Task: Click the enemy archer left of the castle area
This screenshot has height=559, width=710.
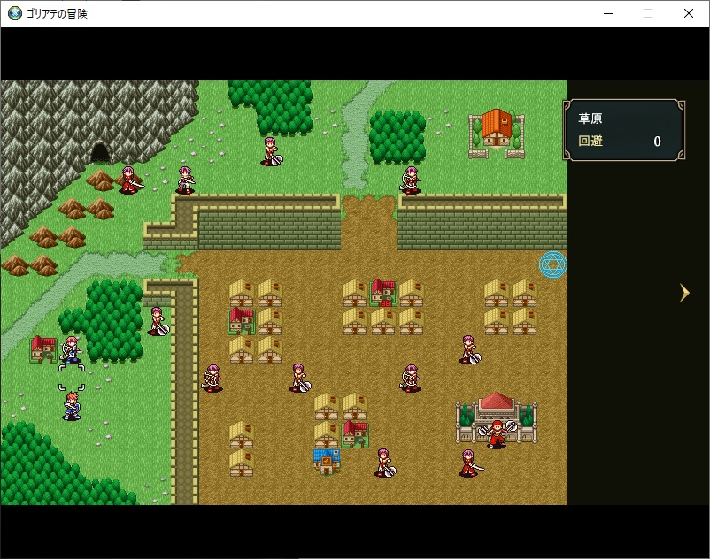Action: tap(411, 378)
